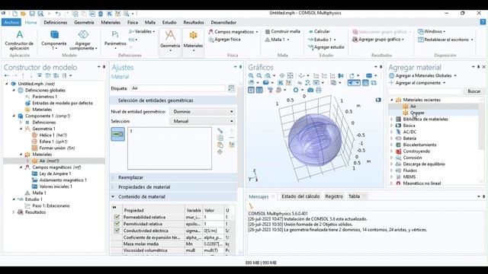Open the Estado del cálculo tab
488x274 pixels.
(x=300, y=196)
